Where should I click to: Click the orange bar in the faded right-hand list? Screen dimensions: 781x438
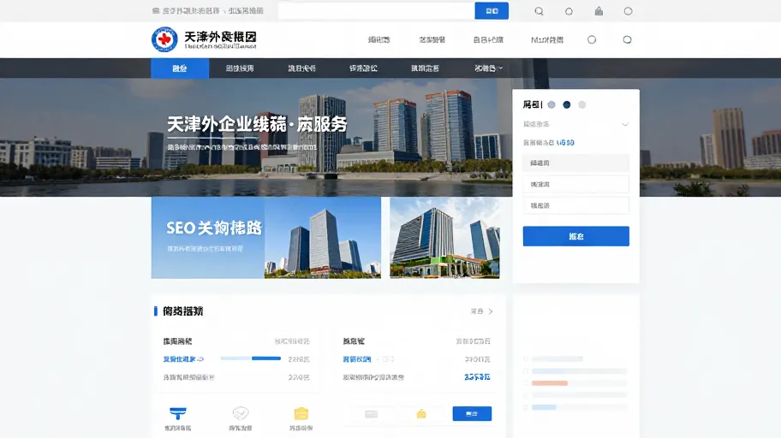tap(550, 382)
